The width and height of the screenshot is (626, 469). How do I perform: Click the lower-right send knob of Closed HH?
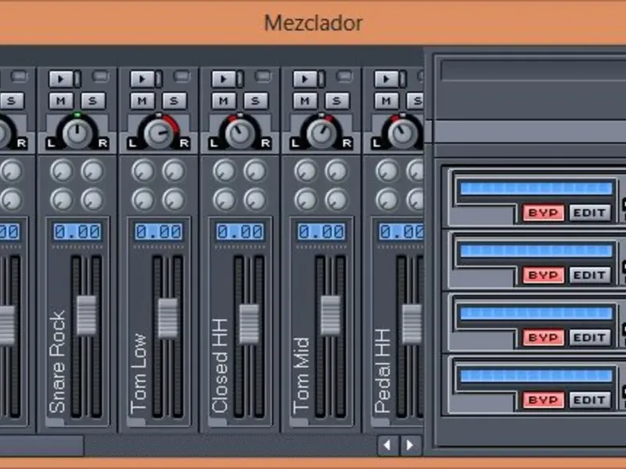pyautogui.click(x=256, y=199)
